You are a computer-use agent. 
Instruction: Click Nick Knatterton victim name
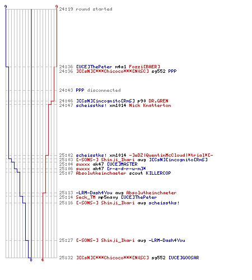(x=150, y=105)
